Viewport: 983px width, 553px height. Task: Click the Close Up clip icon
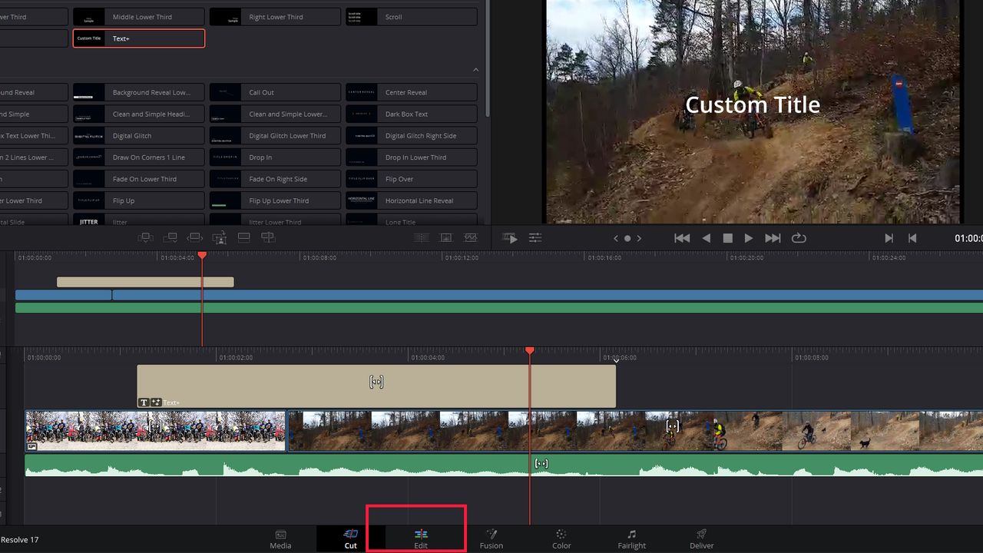click(219, 237)
